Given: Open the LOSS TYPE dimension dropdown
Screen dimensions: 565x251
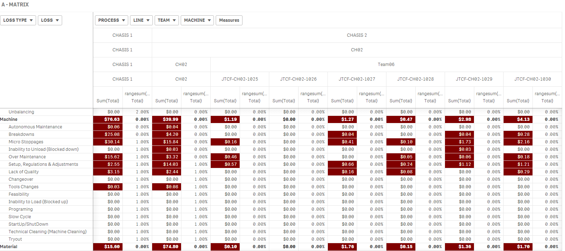Looking at the screenshot, I should (18, 20).
